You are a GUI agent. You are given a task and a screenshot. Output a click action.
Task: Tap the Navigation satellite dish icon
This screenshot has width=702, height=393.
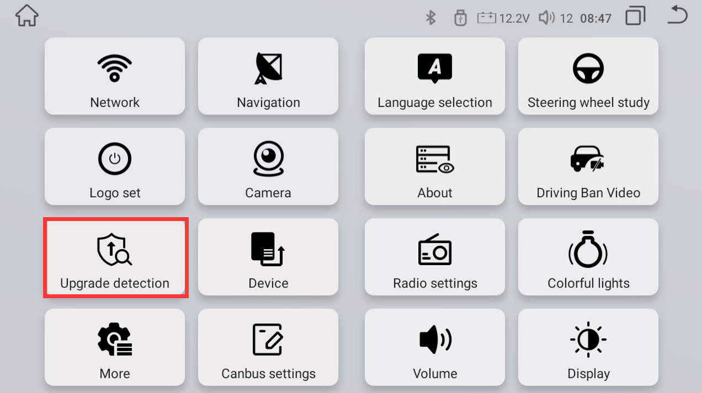point(268,68)
